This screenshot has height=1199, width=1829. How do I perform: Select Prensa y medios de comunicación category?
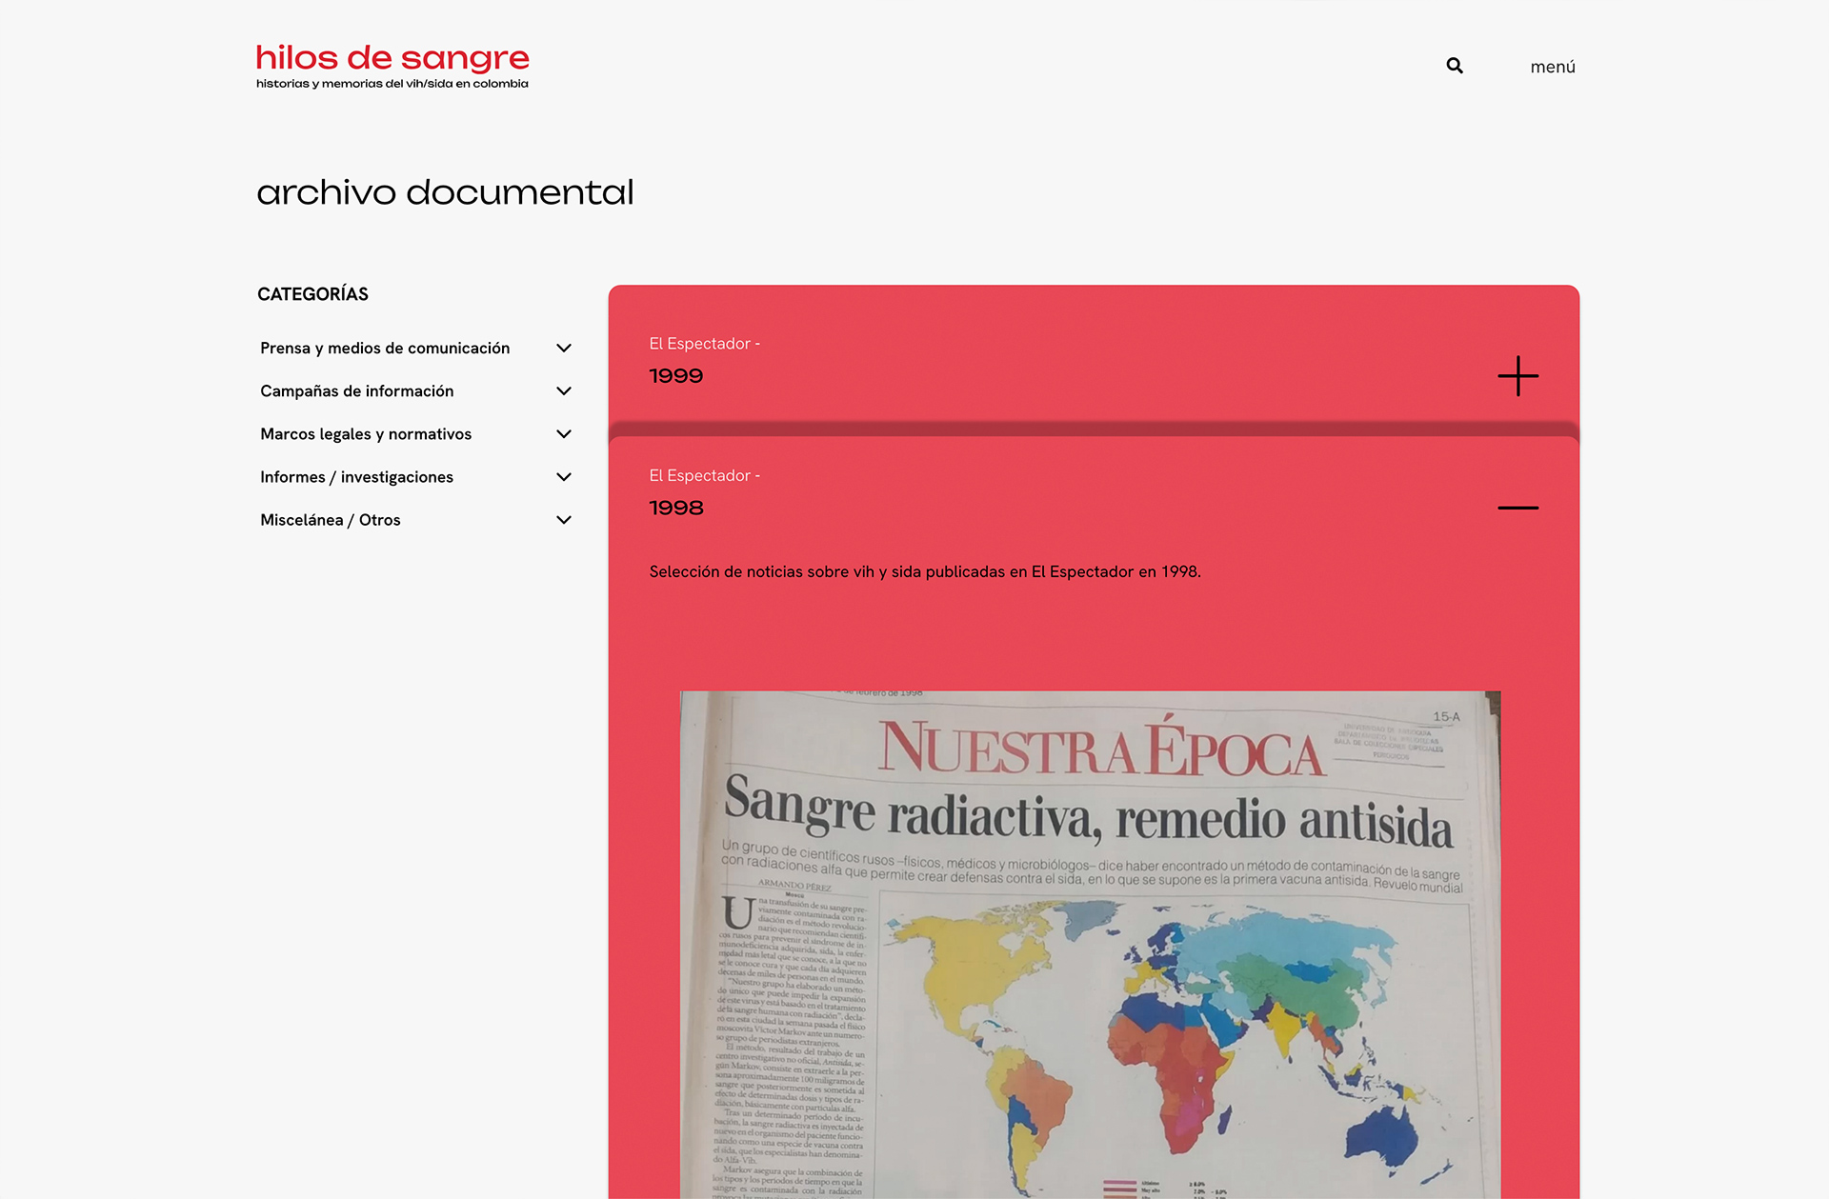tap(385, 349)
